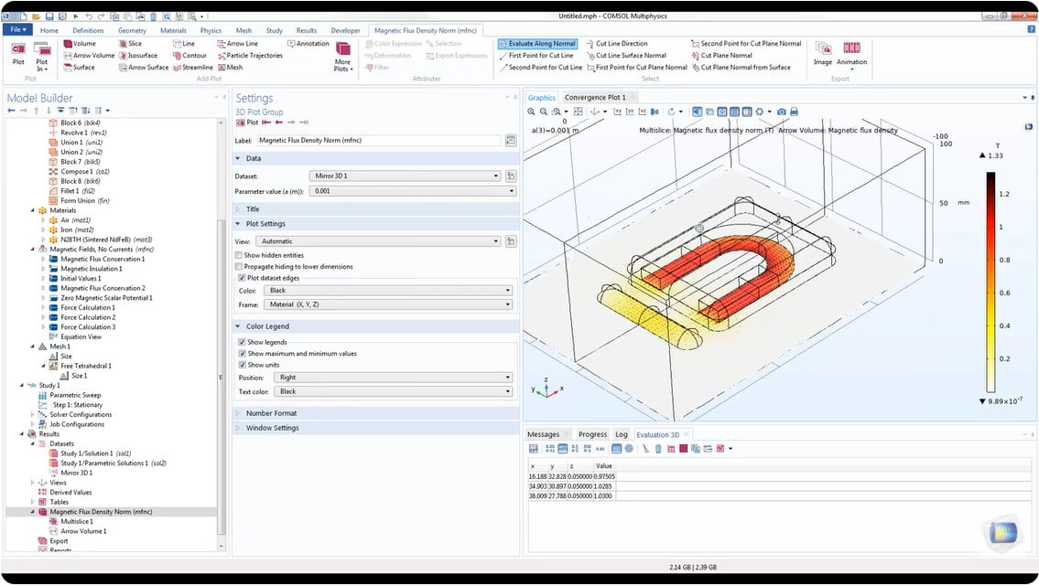Click the Label input field
Image resolution: width=1039 pixels, height=586 pixels.
378,140
